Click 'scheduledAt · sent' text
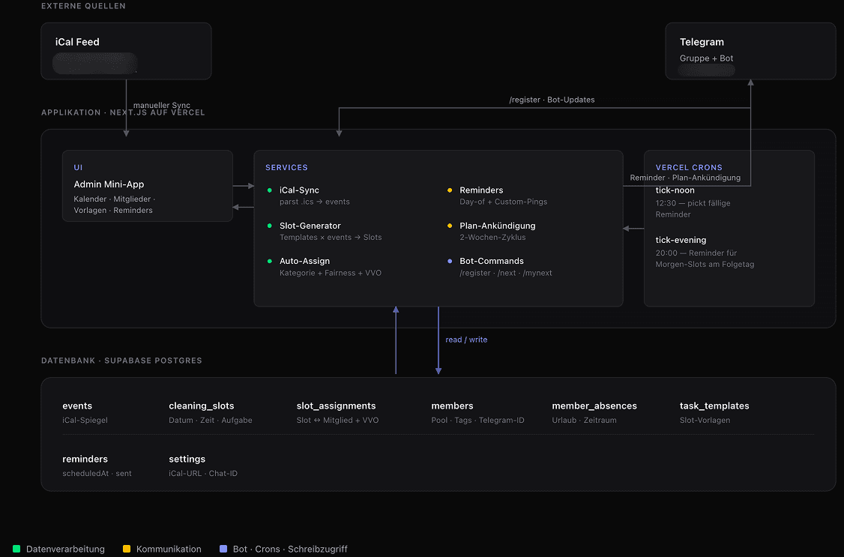The height and width of the screenshot is (557, 844). coord(97,474)
